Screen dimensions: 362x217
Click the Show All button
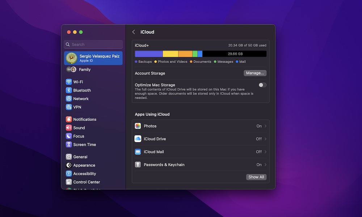[x=256, y=177]
